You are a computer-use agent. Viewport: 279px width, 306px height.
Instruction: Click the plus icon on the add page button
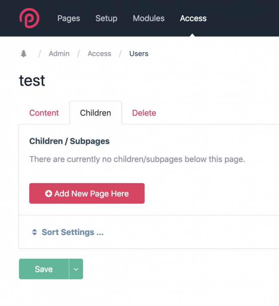click(48, 194)
